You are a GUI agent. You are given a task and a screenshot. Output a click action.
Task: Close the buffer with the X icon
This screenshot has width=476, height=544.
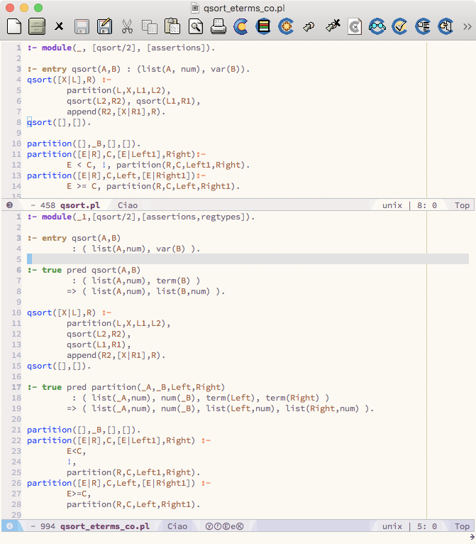(59, 27)
